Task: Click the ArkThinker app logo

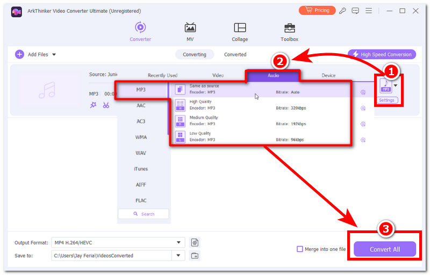Action: [x=17, y=11]
